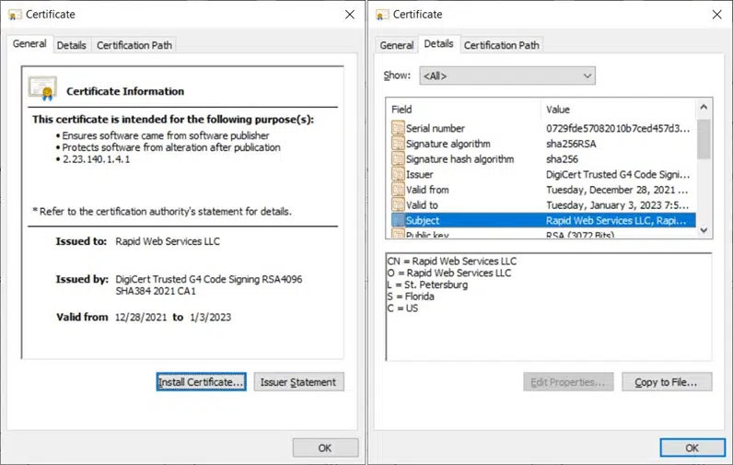Screen dimensions: 733x465
Task: Click the Issuer Statement button
Action: [298, 382]
